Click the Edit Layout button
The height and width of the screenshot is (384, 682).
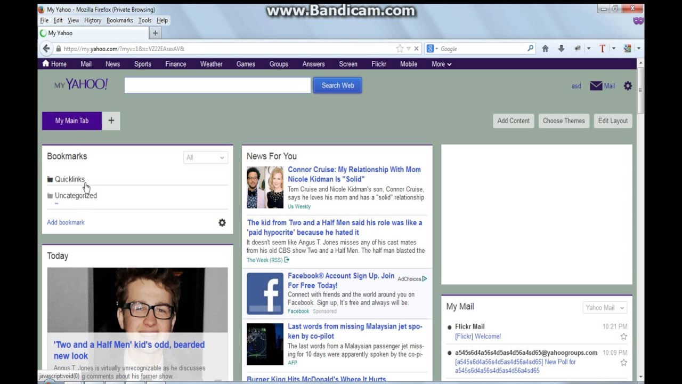[x=613, y=121]
